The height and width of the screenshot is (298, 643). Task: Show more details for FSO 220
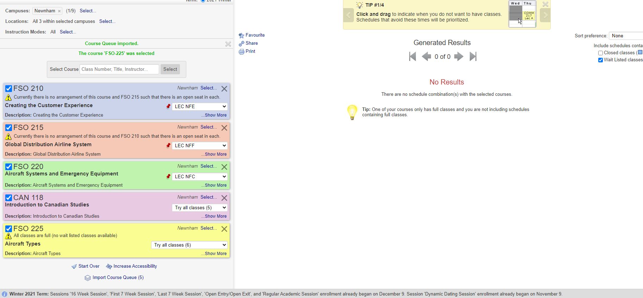click(x=215, y=185)
